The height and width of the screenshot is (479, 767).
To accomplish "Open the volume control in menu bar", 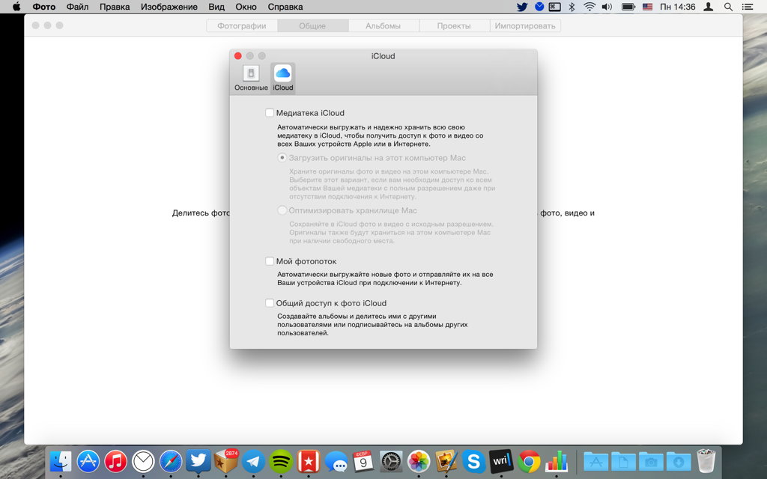I will 607,7.
